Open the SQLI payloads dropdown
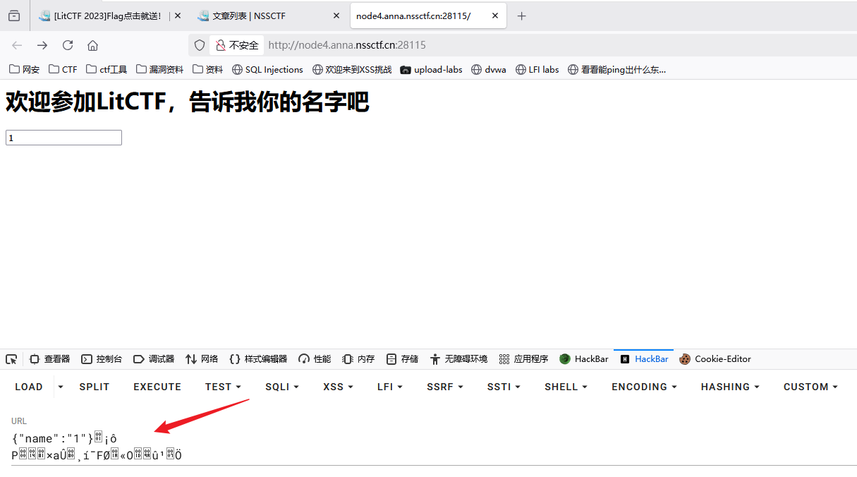Image resolution: width=857 pixels, height=477 pixels. pyautogui.click(x=281, y=387)
